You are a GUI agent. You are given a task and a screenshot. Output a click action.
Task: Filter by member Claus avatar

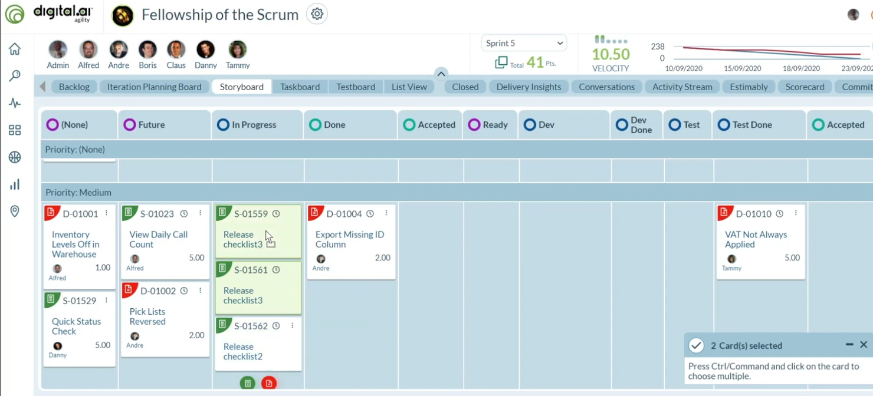coord(176,50)
